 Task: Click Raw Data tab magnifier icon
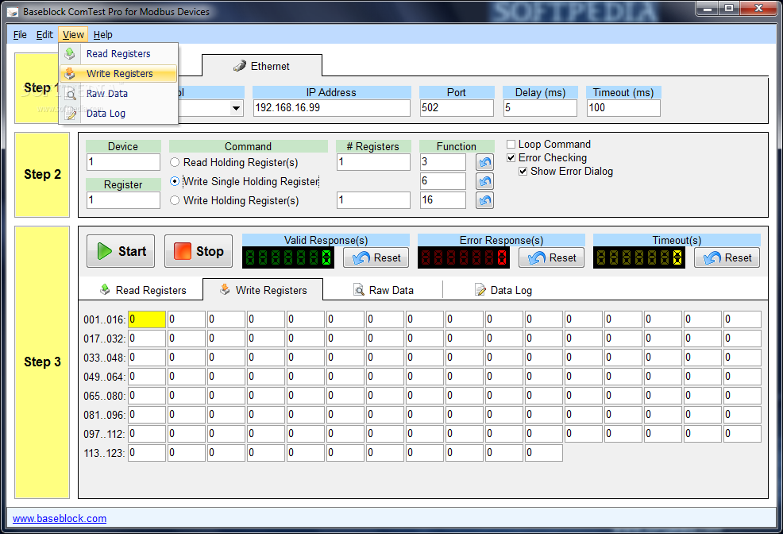[x=358, y=290]
